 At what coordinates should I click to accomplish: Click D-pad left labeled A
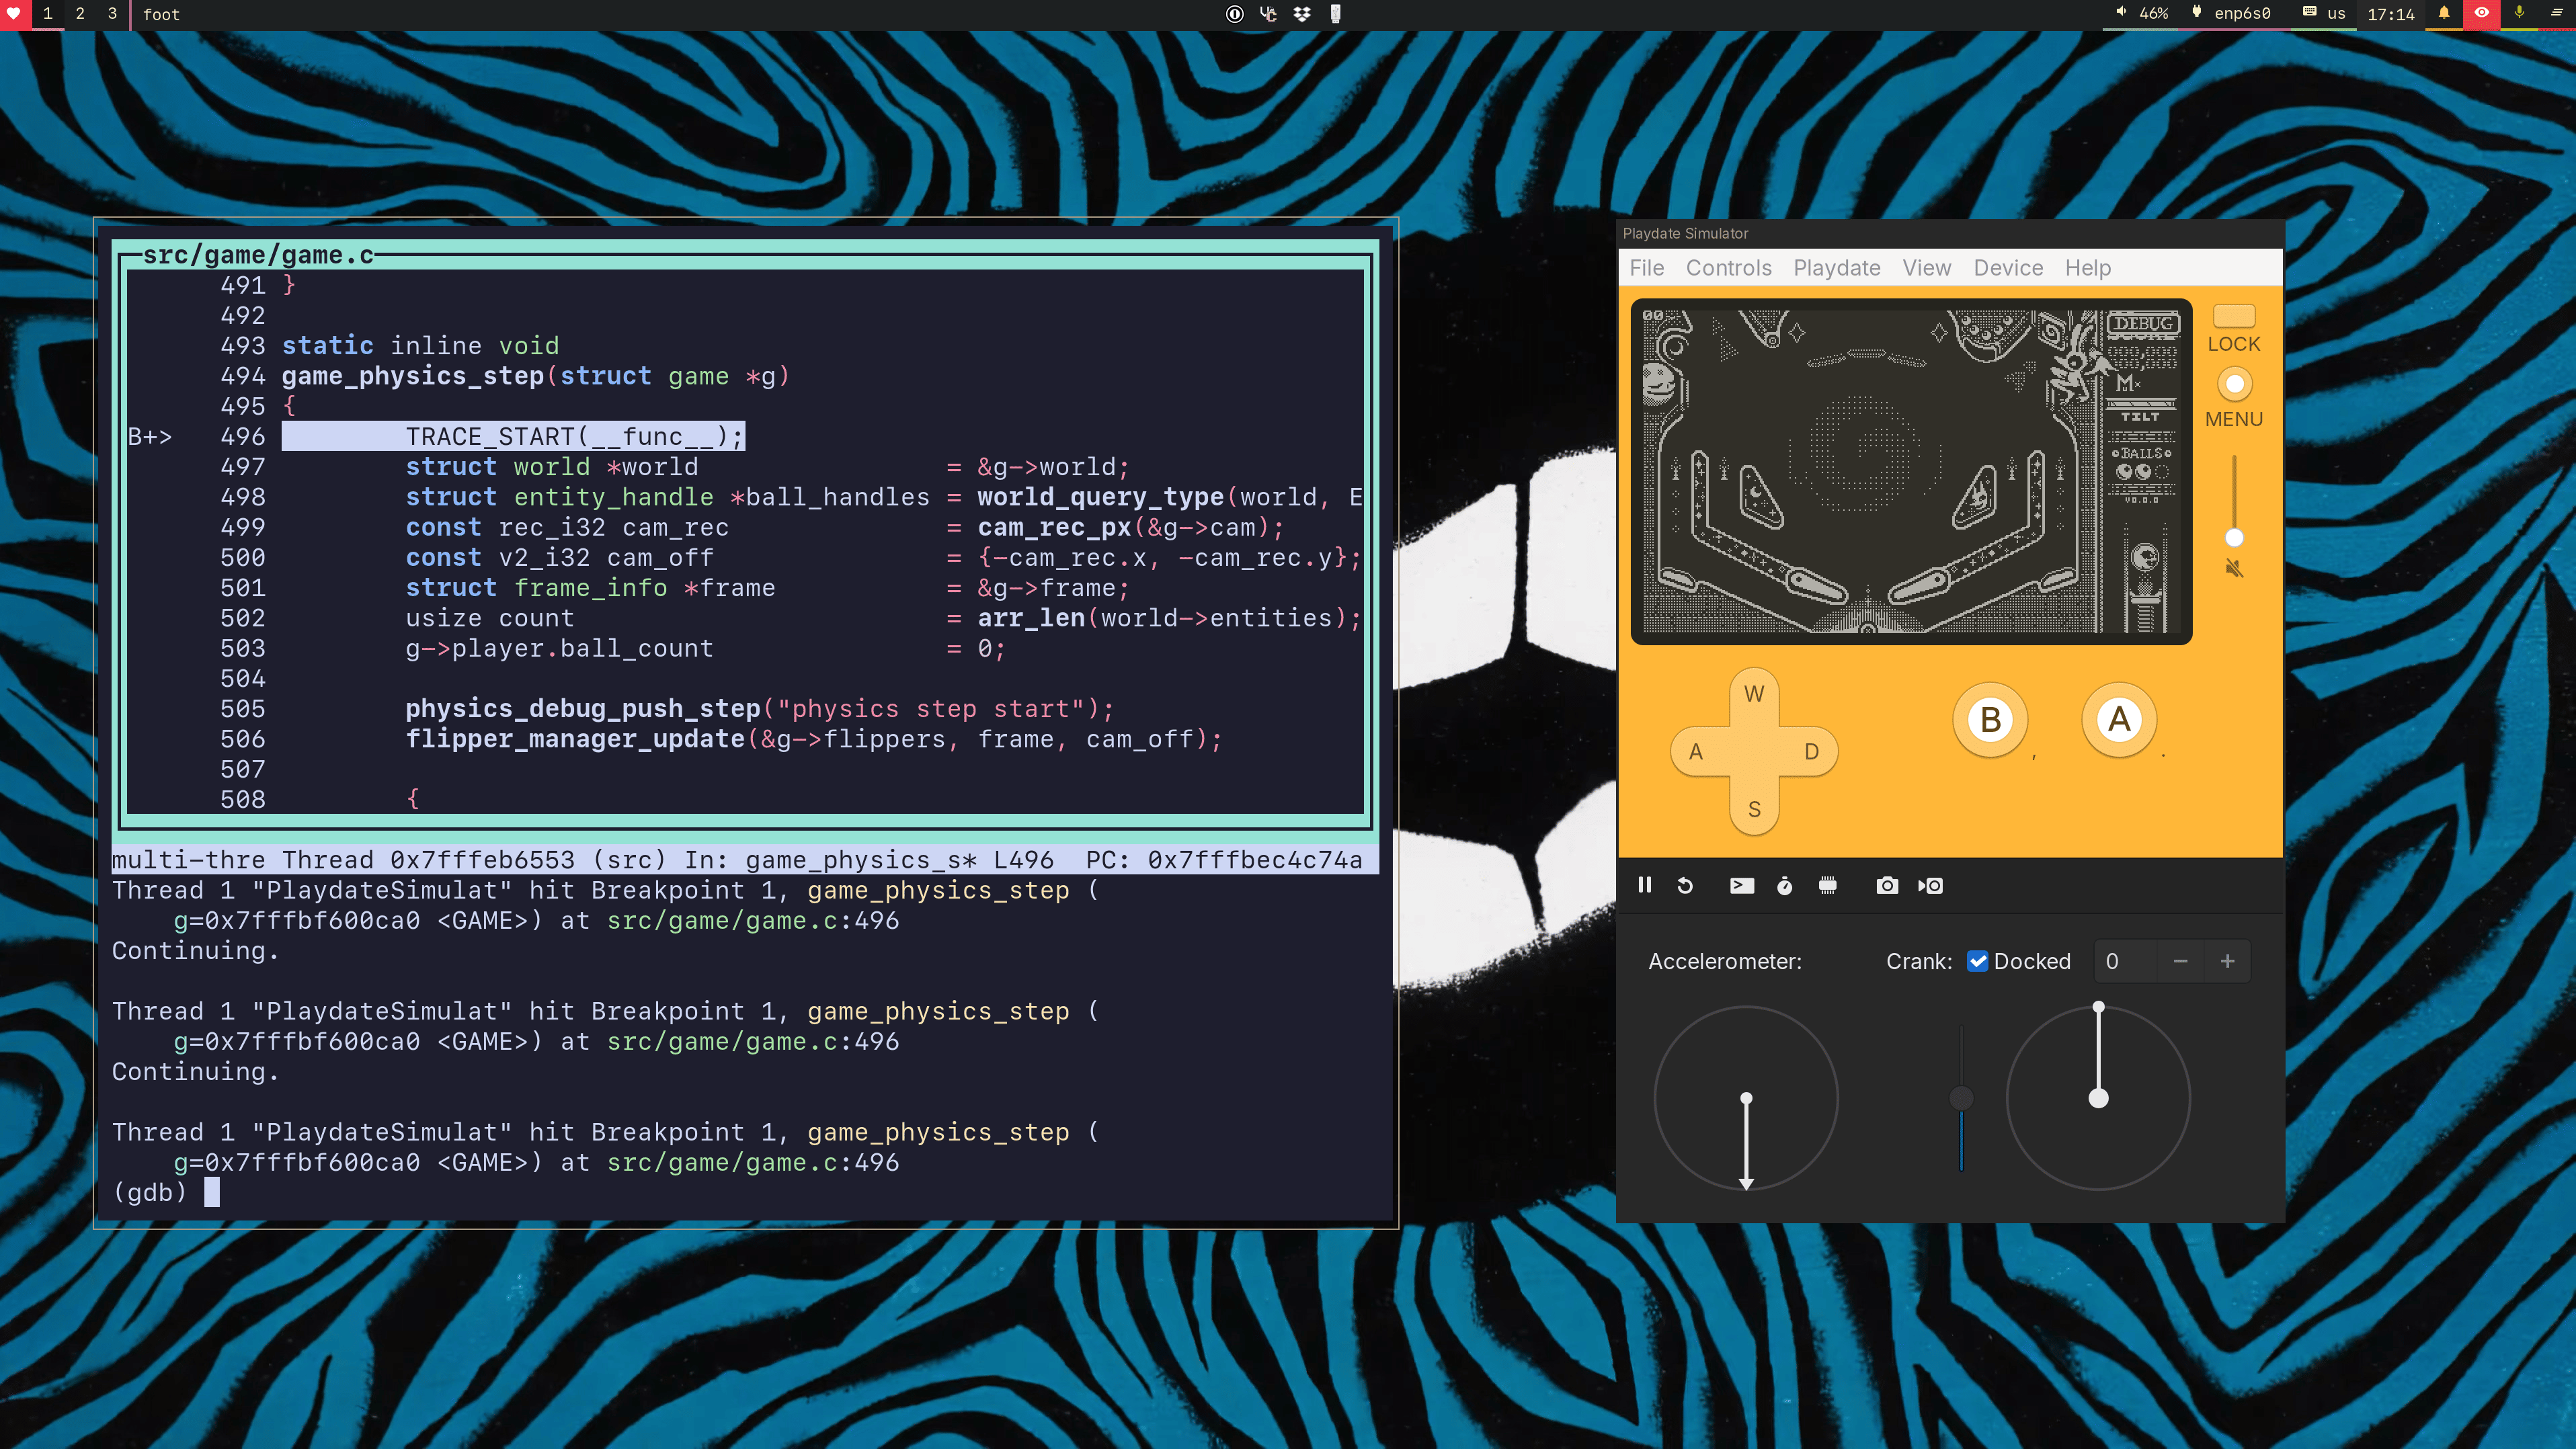[1696, 752]
